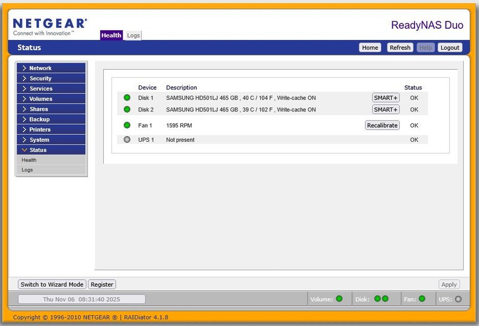This screenshot has width=479, height=326.
Task: Click the gray UPS 1 status indicator
Action: coord(127,140)
